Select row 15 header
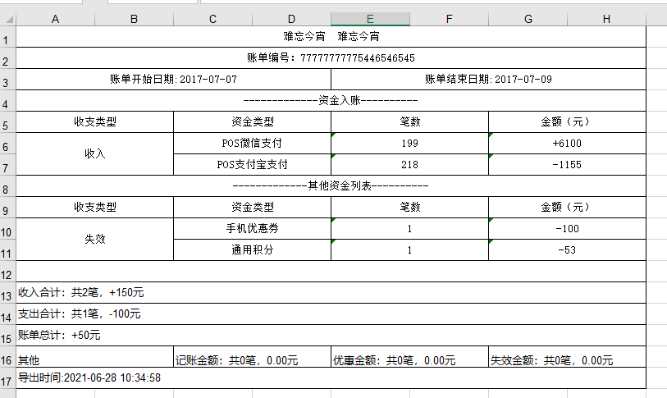This screenshot has height=398, width=667. pos(7,335)
